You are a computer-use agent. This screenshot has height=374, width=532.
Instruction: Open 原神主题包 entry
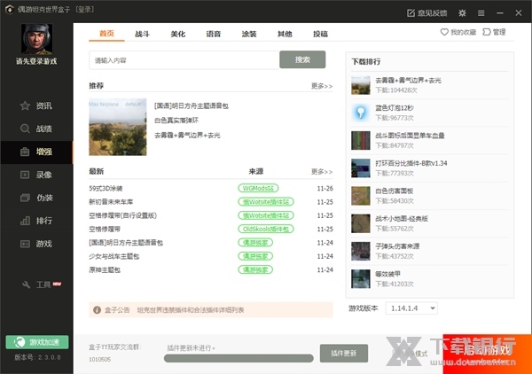tap(105, 269)
